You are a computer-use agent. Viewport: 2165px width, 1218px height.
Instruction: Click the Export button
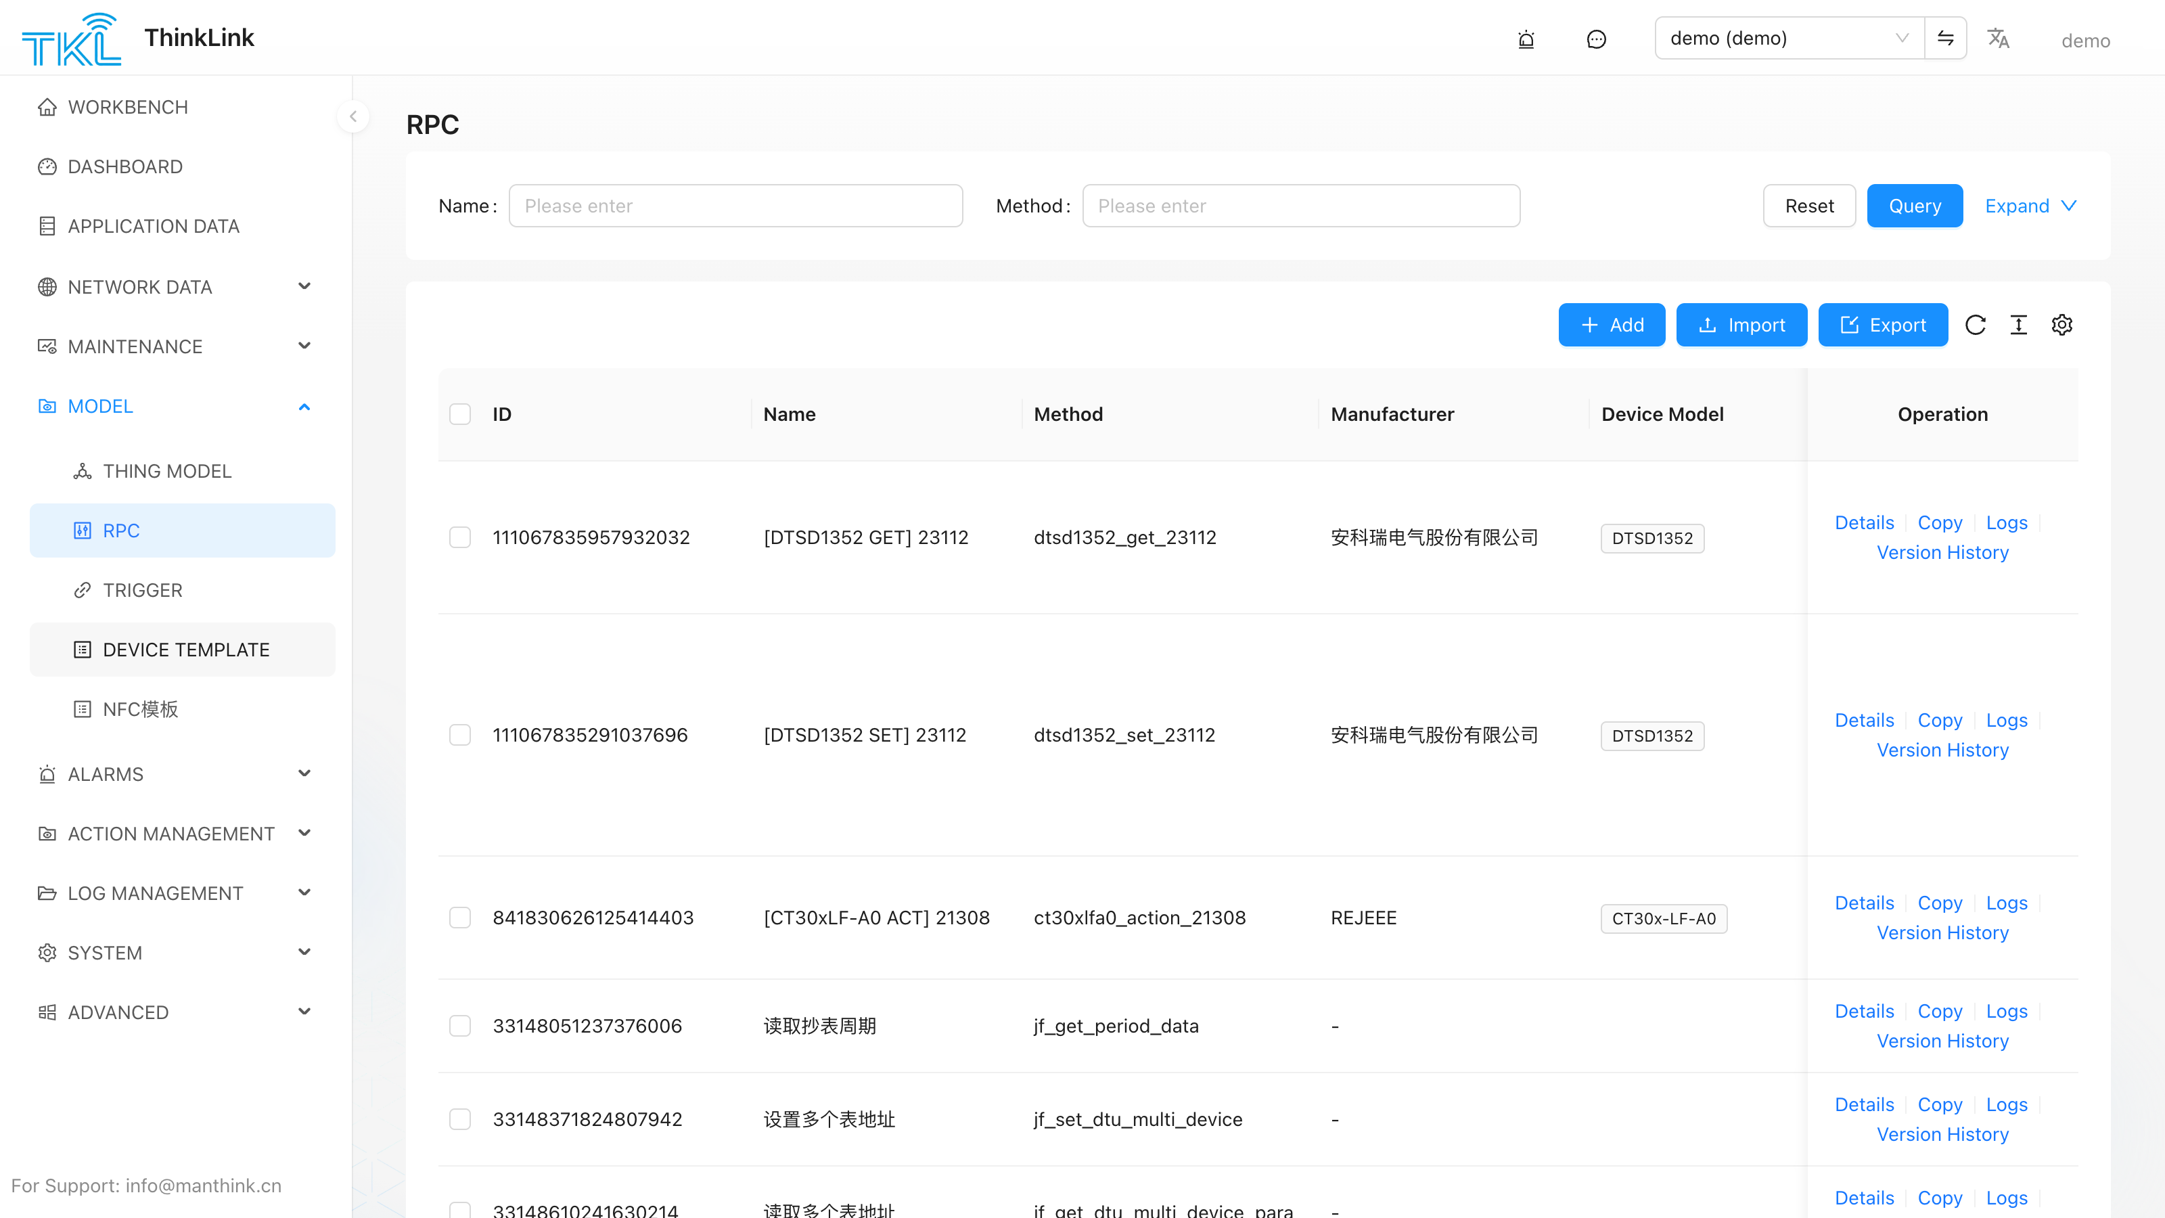pyautogui.click(x=1883, y=325)
